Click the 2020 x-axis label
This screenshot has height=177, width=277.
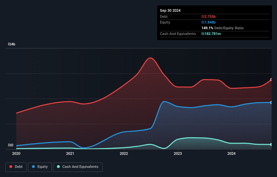[x=16, y=153]
